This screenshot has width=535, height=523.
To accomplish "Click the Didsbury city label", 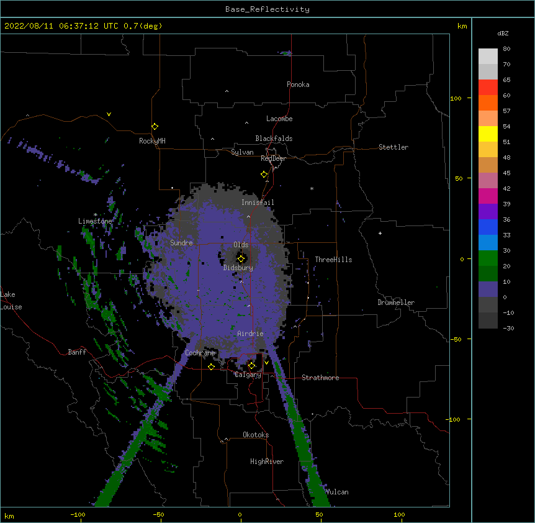I will pyautogui.click(x=238, y=268).
